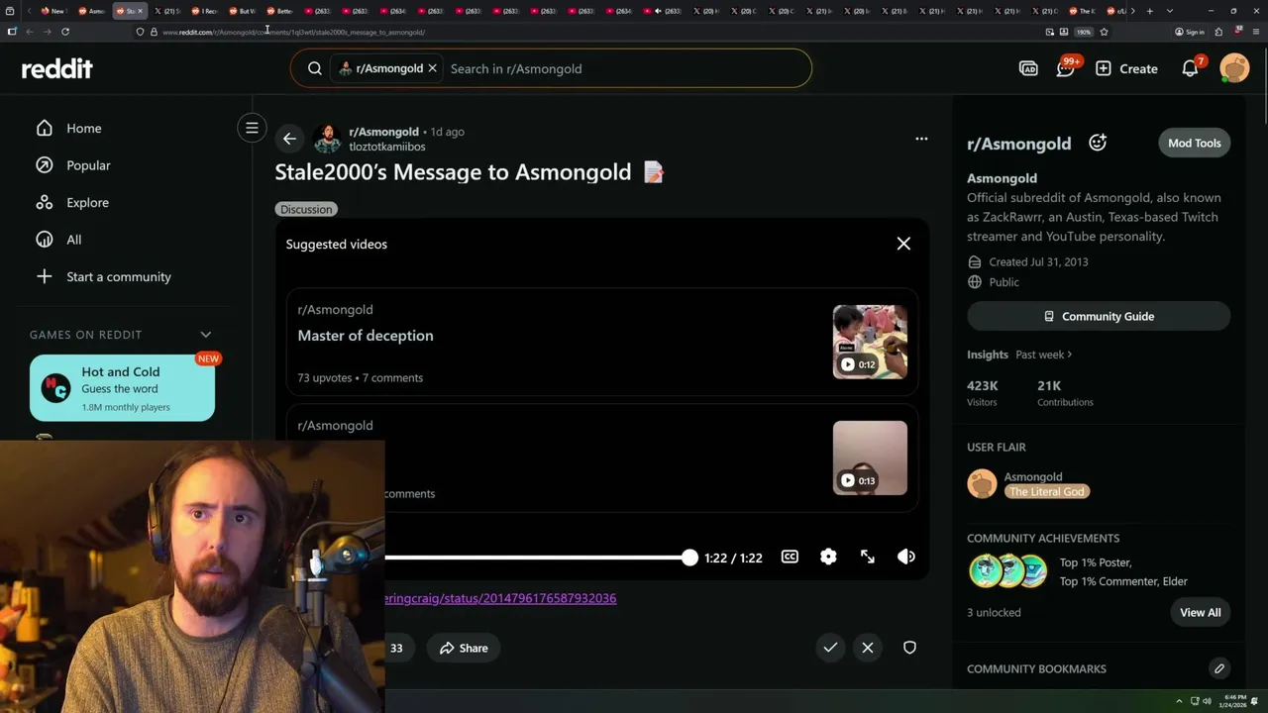Reload the page in browser
This screenshot has width=1268, height=713.
click(65, 32)
